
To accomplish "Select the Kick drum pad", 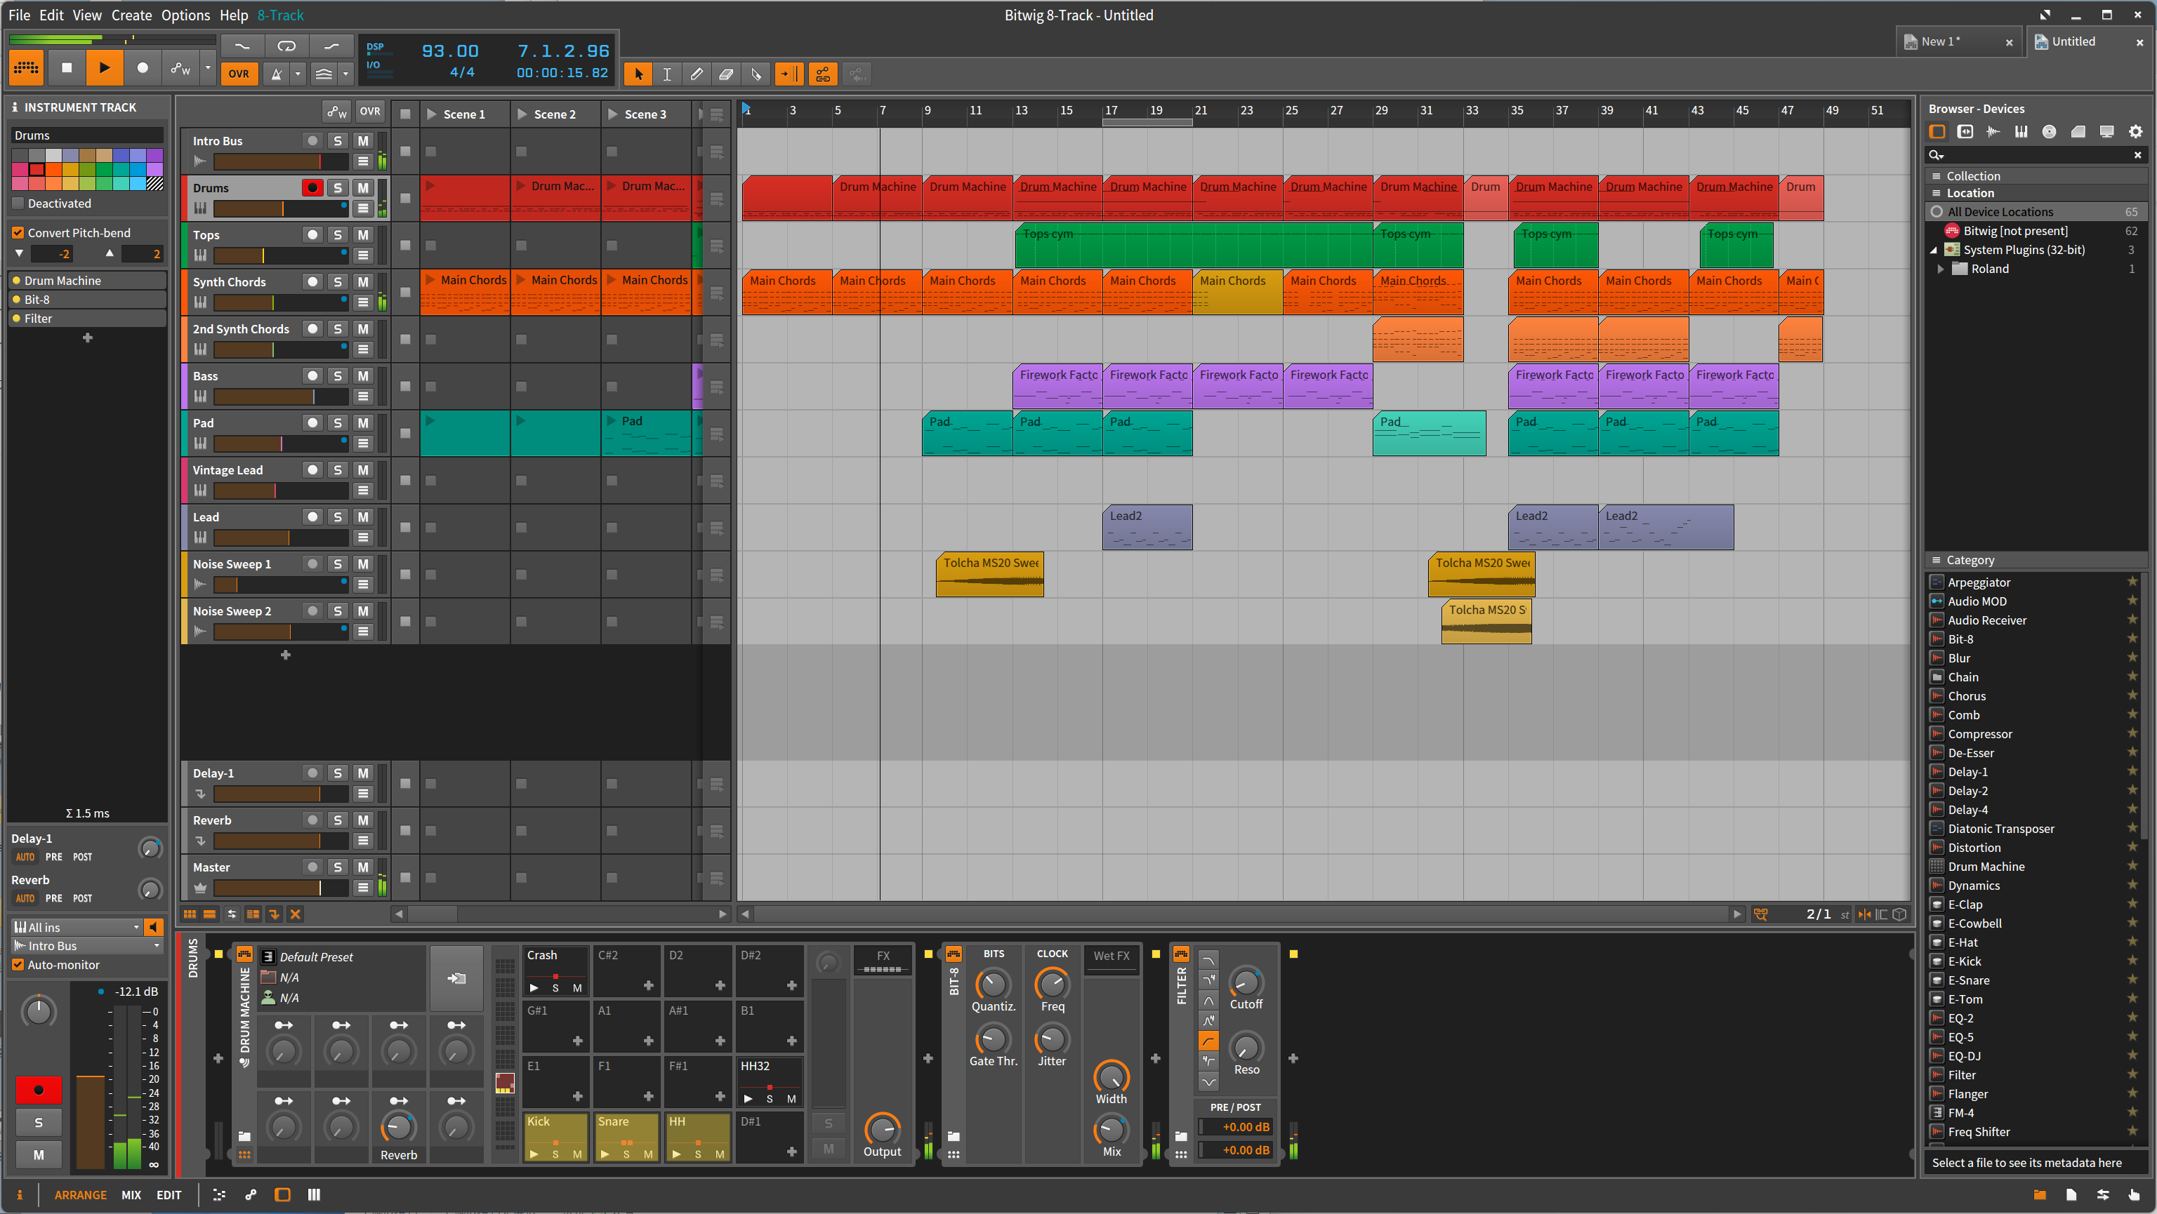I will (555, 1138).
